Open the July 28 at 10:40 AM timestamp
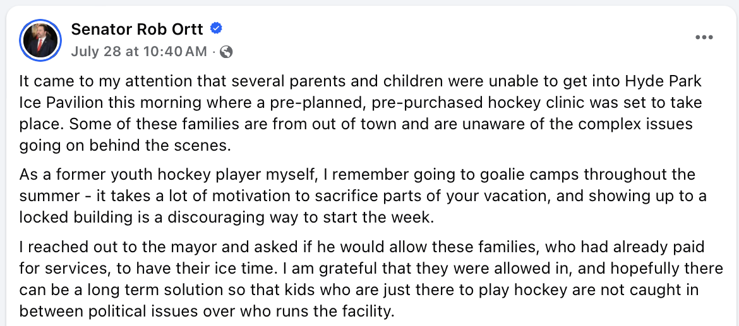The width and height of the screenshot is (739, 326). (139, 51)
